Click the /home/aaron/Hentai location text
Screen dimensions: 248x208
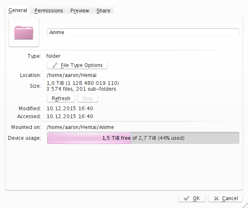coord(71,75)
